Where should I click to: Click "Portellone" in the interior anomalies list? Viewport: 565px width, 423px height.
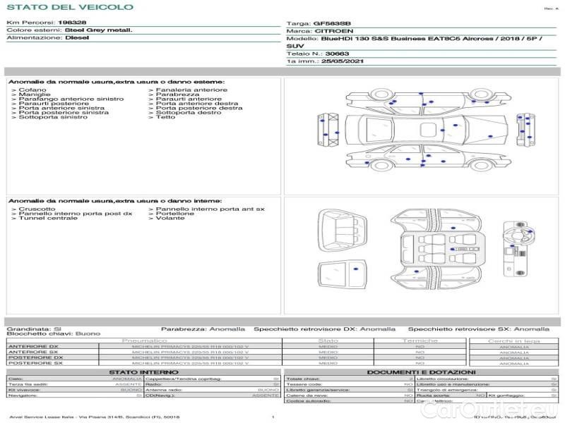(174, 214)
